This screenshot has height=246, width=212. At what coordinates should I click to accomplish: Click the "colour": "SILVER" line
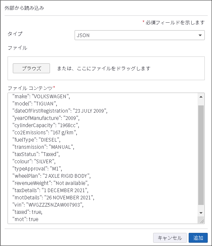point(34,161)
